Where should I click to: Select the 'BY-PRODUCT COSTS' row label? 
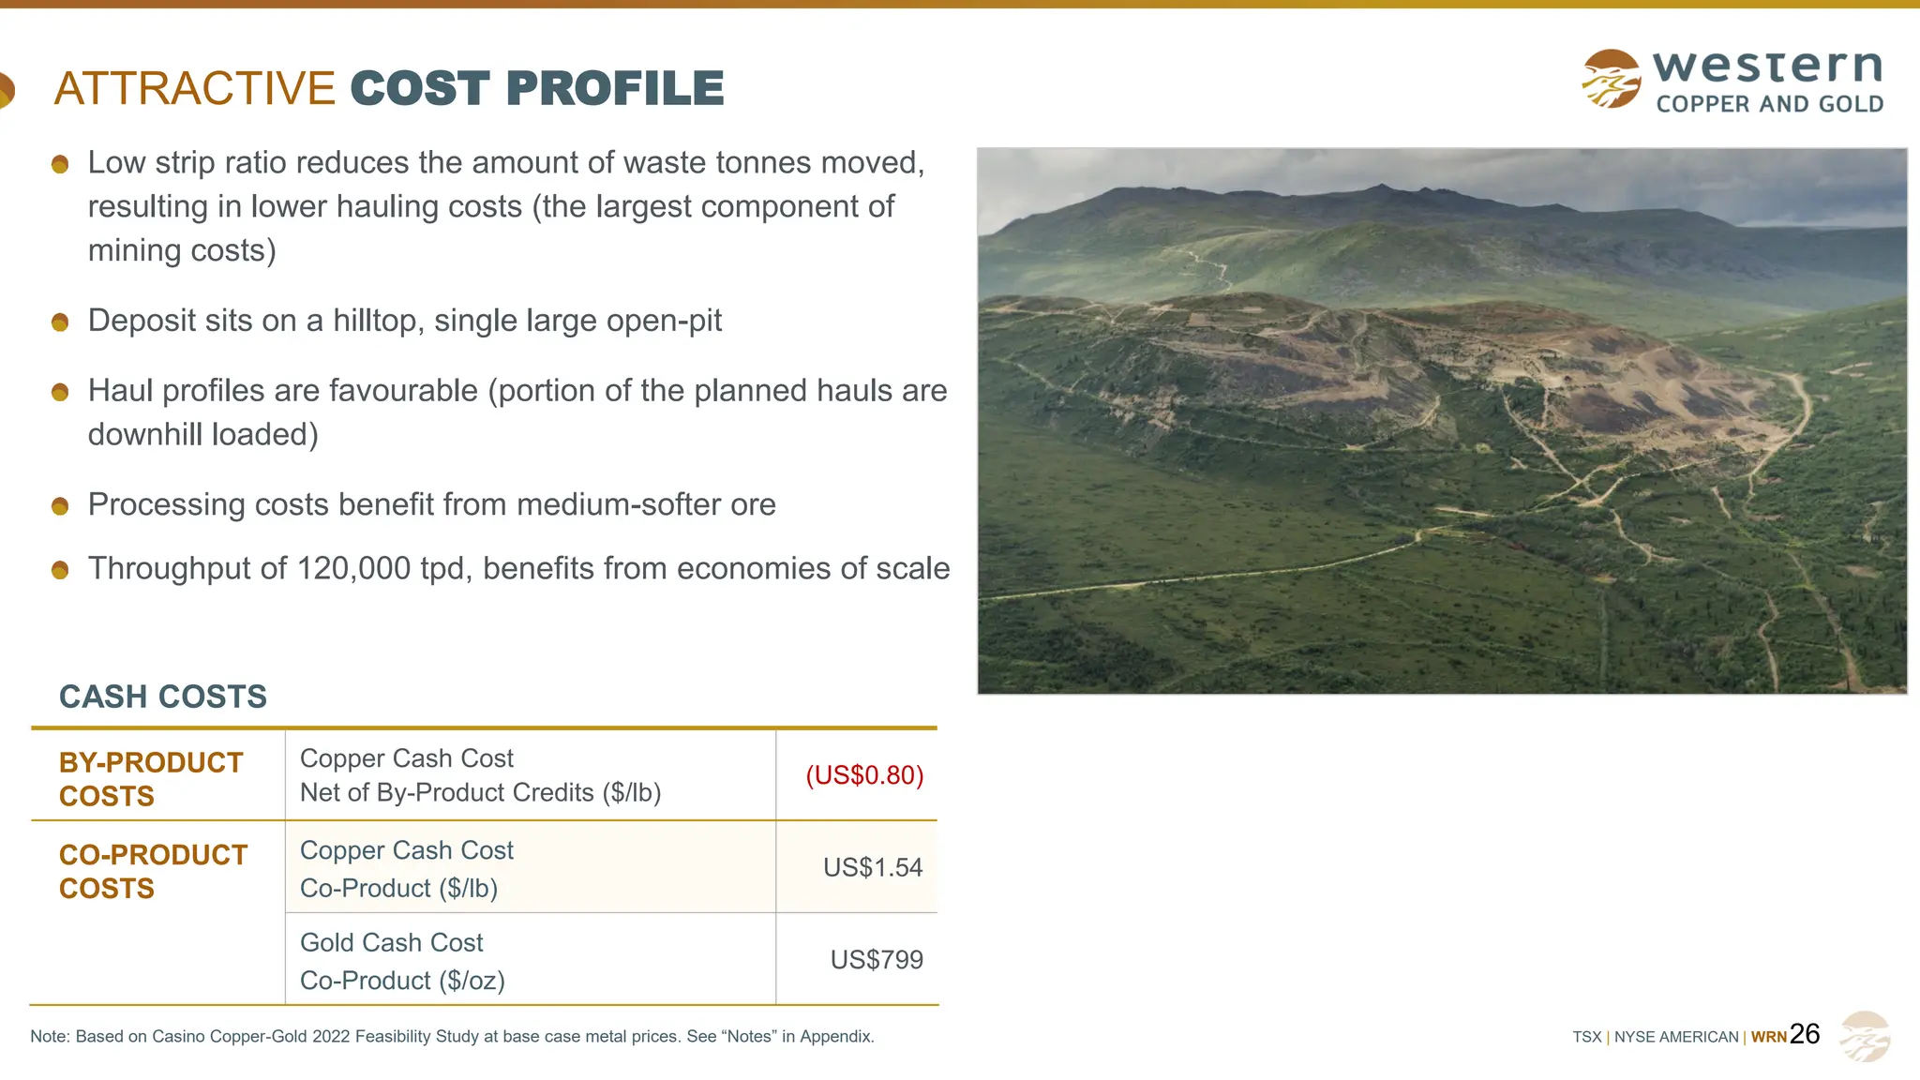pyautogui.click(x=151, y=778)
